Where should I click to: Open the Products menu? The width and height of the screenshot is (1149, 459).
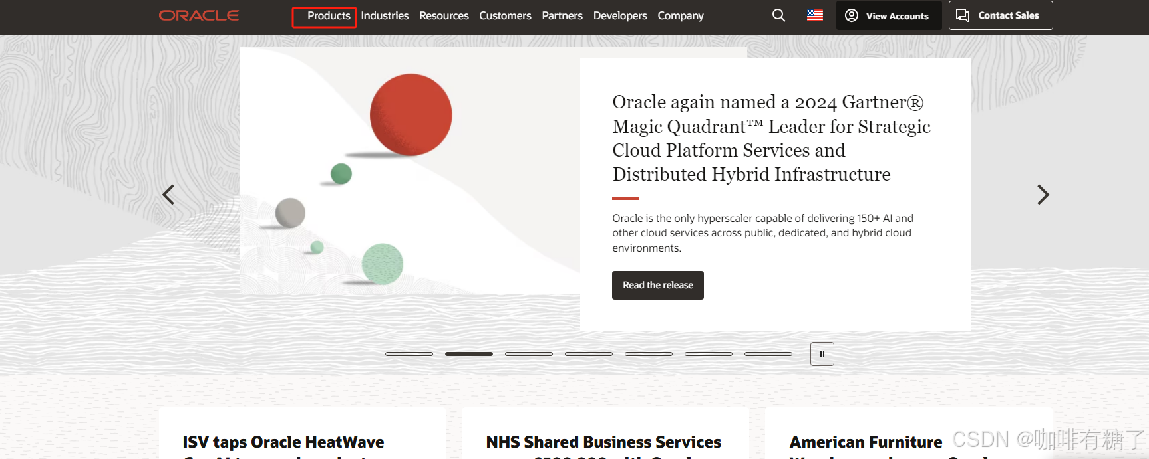tap(329, 16)
